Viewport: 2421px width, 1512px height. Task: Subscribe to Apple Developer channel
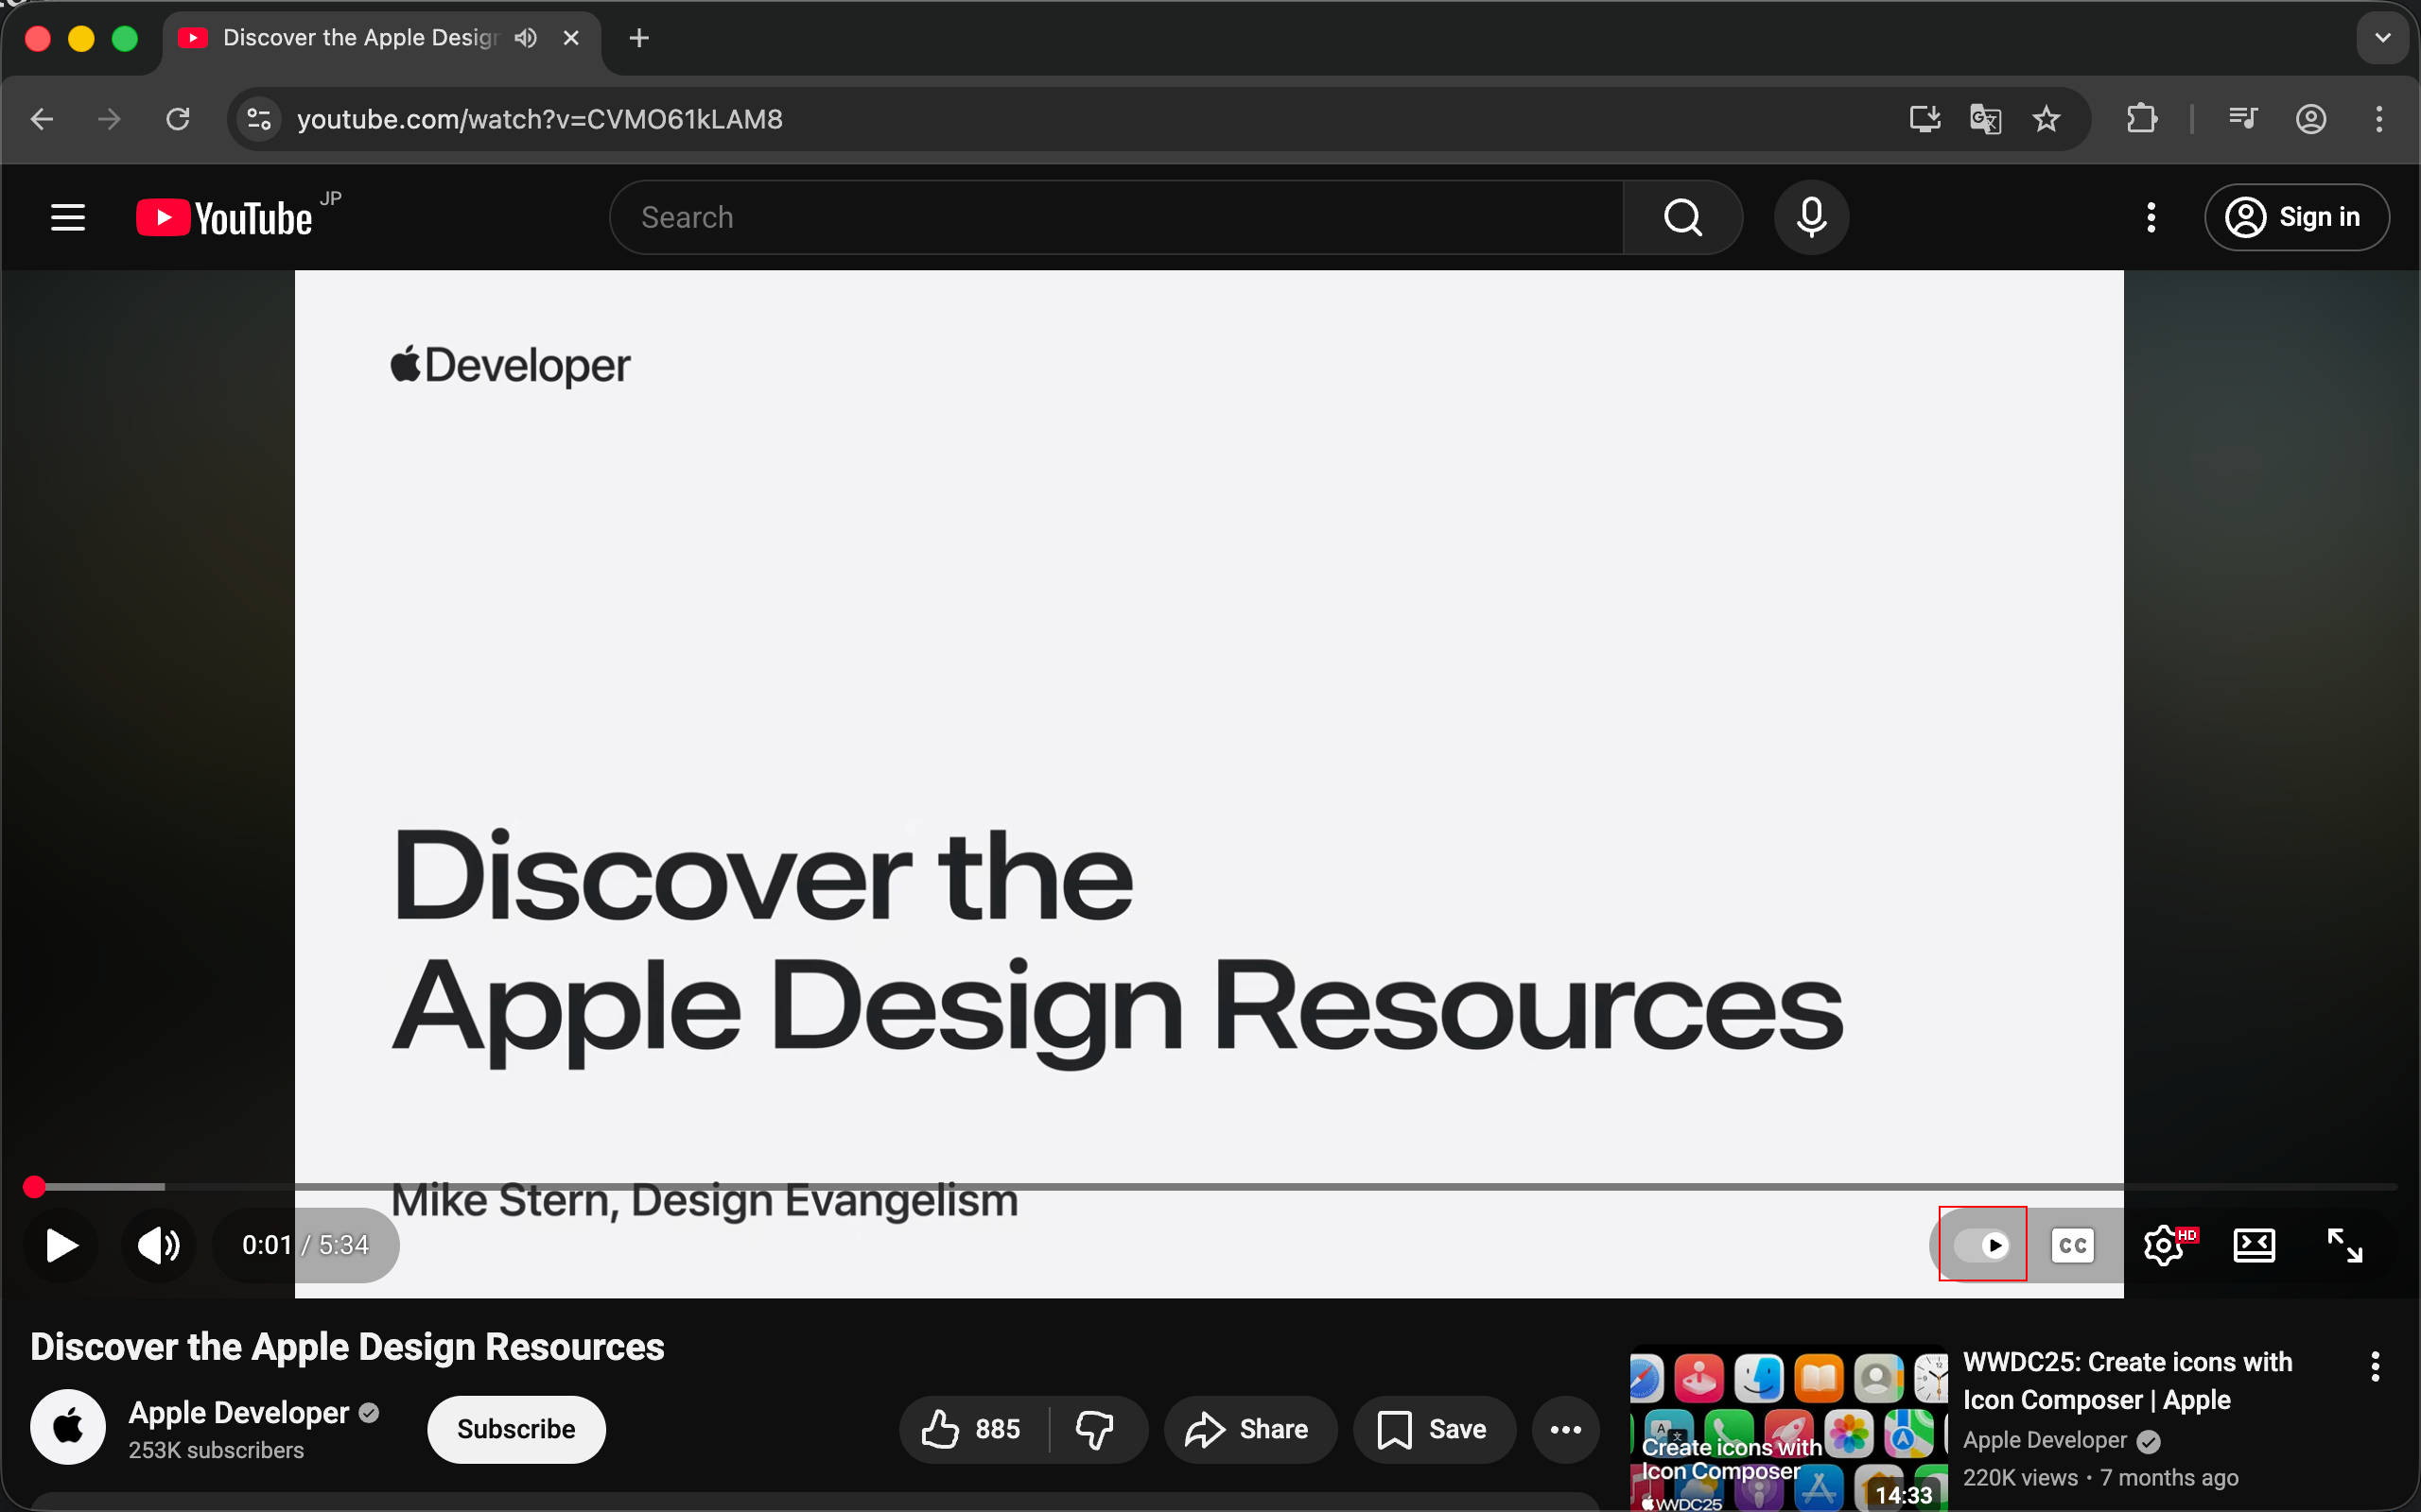tap(515, 1429)
